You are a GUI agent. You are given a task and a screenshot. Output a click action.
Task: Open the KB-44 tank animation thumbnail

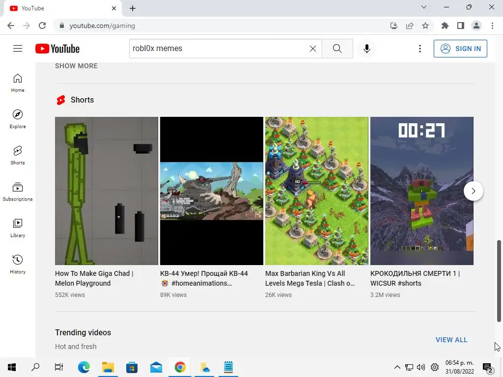(211, 191)
